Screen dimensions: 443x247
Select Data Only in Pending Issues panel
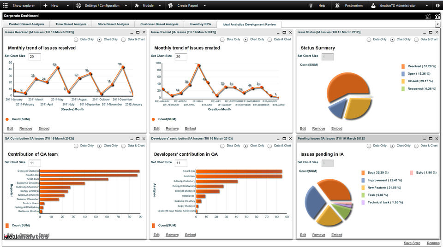click(369, 146)
